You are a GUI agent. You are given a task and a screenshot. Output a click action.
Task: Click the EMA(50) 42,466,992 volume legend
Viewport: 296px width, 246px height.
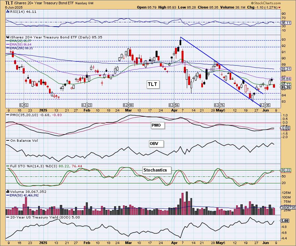pyautogui.click(x=22, y=195)
